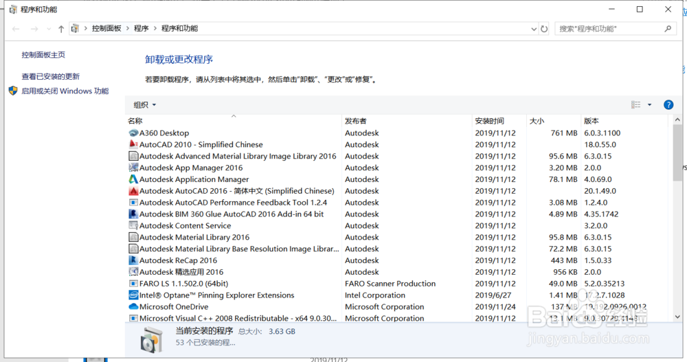The image size is (687, 362).
Task: Click the back navigation arrow
Action: (16, 29)
